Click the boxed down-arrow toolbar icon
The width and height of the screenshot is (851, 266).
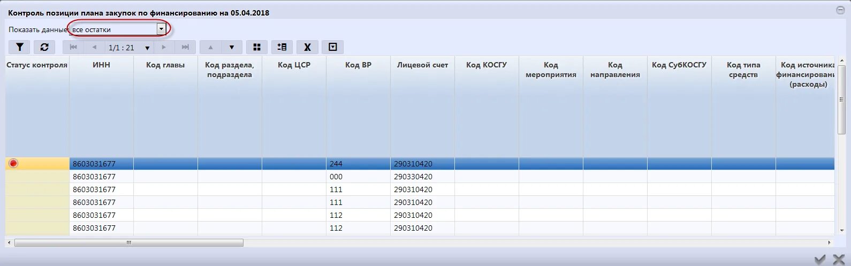click(332, 47)
